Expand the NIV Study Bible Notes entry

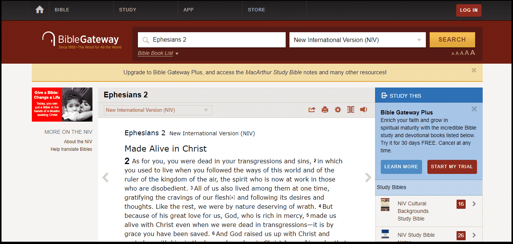(x=474, y=235)
